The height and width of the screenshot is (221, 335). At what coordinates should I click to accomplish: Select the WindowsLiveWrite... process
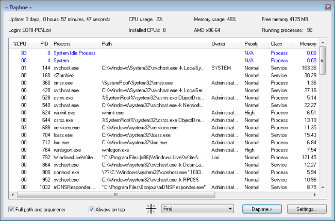[164, 157]
